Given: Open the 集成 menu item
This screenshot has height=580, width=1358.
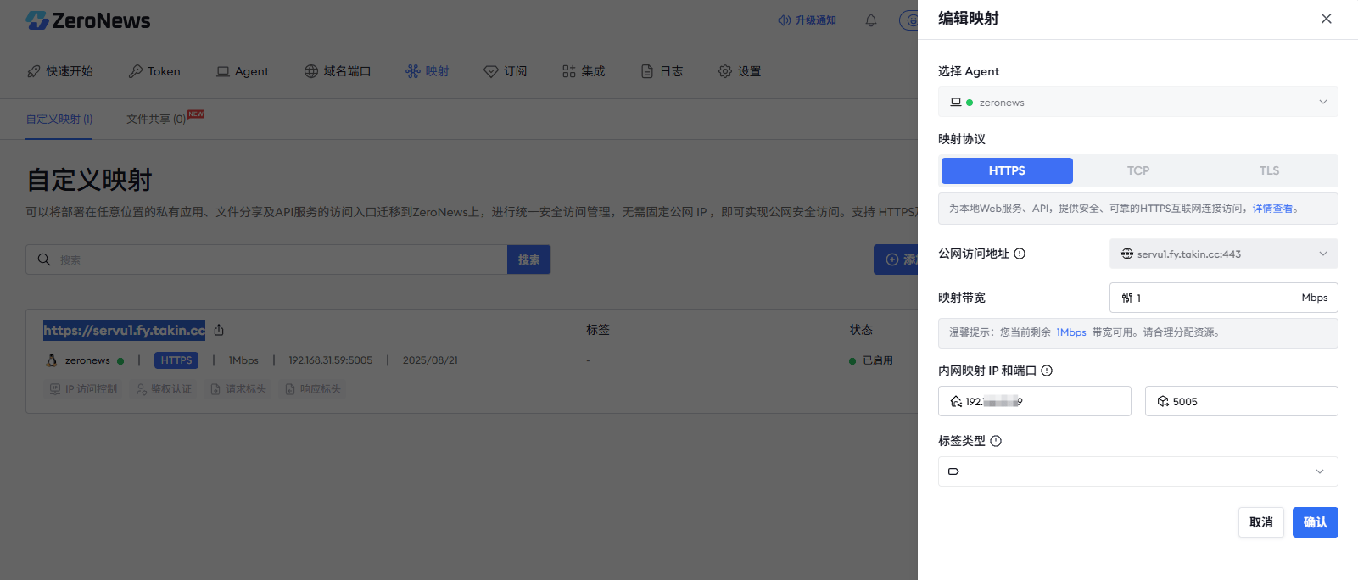Looking at the screenshot, I should pyautogui.click(x=584, y=71).
